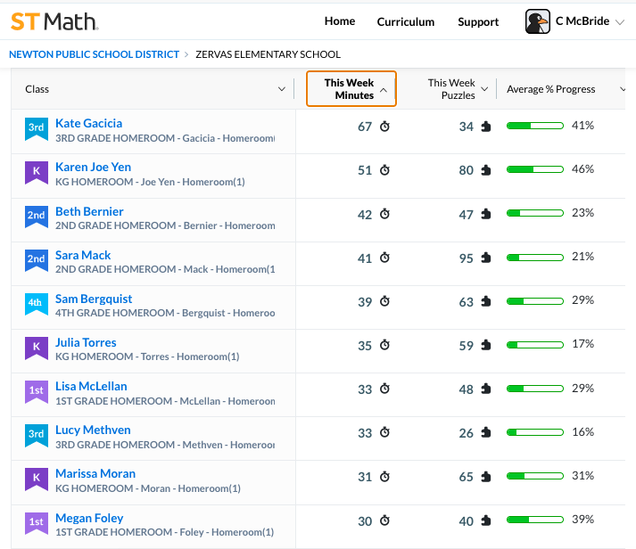Open the Support menu

(478, 22)
